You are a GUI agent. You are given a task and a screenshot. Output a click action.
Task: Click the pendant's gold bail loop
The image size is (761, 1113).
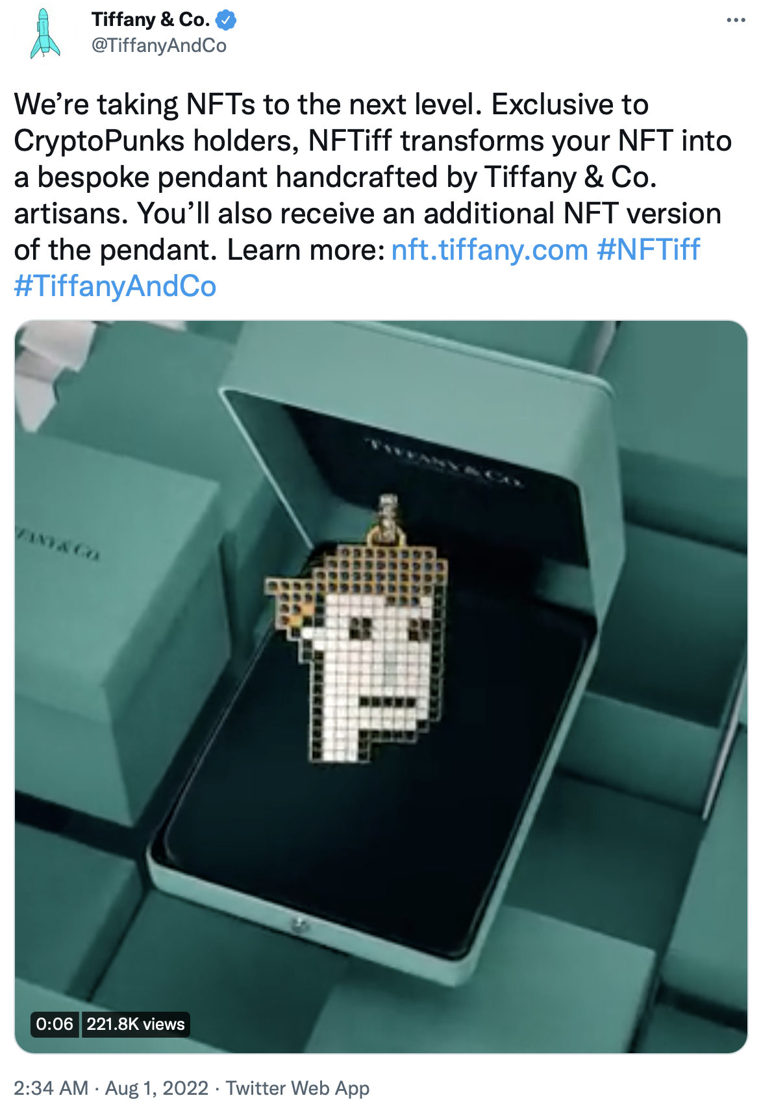[388, 521]
